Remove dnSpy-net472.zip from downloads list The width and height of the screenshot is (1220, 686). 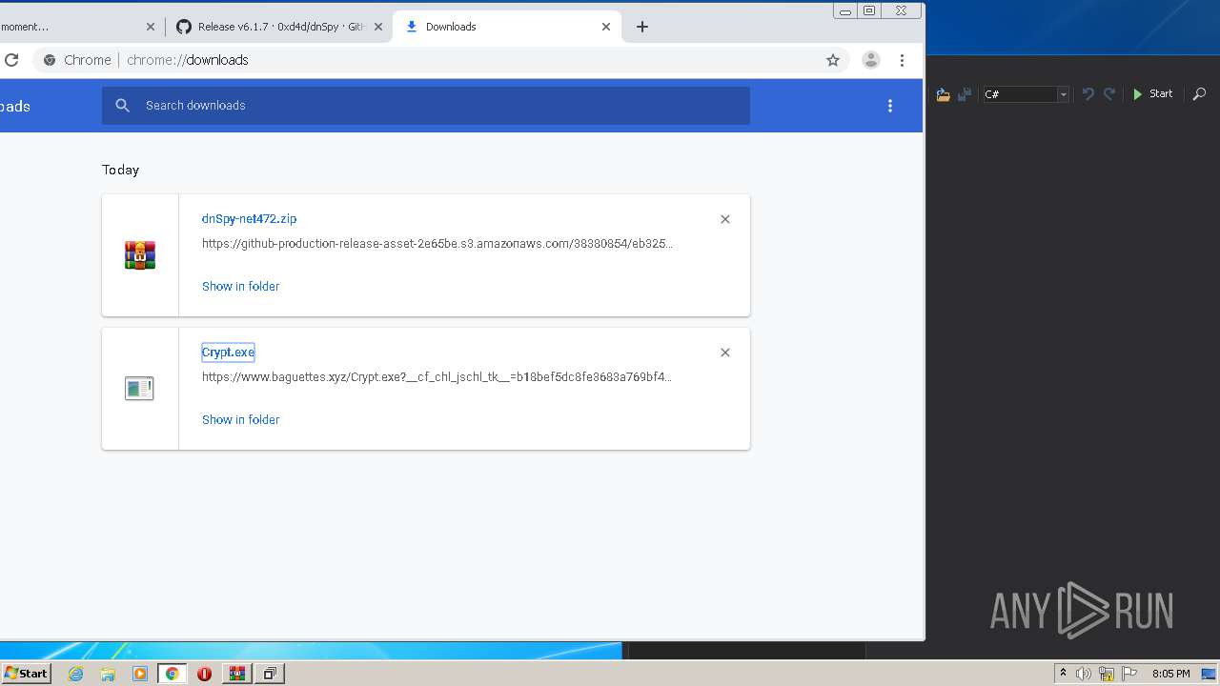pos(725,219)
